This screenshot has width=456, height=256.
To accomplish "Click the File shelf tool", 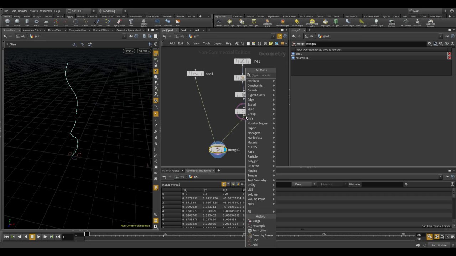I will tap(177, 23).
